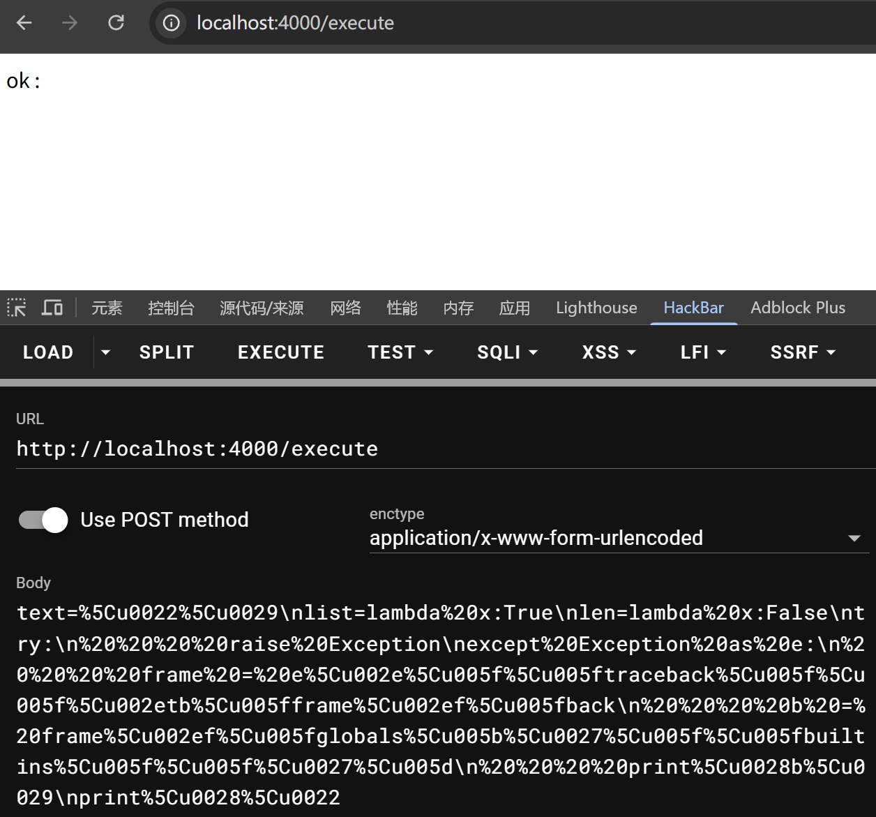This screenshot has height=817, width=876.
Task: Activate the DevTools inspect element picker
Action: [17, 308]
